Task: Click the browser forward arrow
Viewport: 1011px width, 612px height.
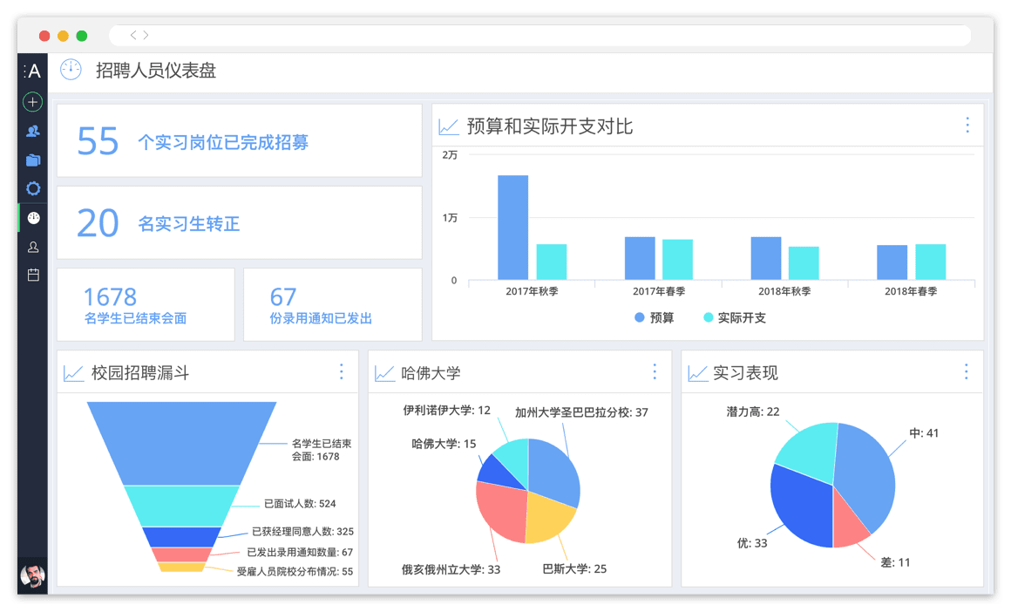Action: pyautogui.click(x=146, y=35)
